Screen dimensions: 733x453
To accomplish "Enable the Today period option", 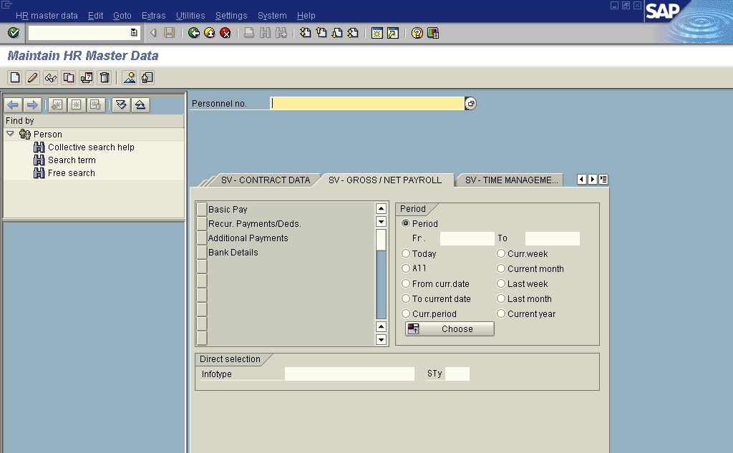I will tap(406, 253).
